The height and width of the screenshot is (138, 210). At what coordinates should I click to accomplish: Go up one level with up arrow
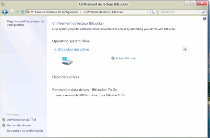[x=22, y=12]
